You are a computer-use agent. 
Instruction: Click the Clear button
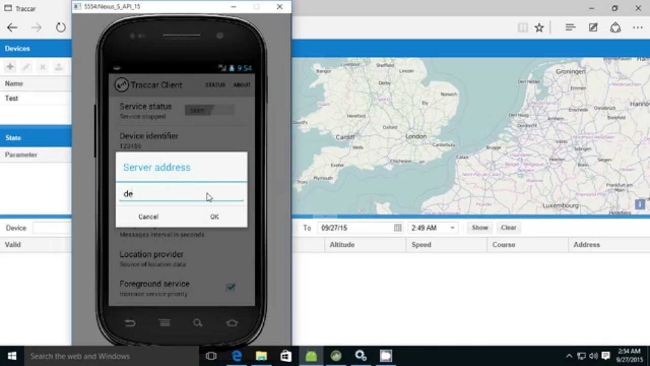point(509,228)
